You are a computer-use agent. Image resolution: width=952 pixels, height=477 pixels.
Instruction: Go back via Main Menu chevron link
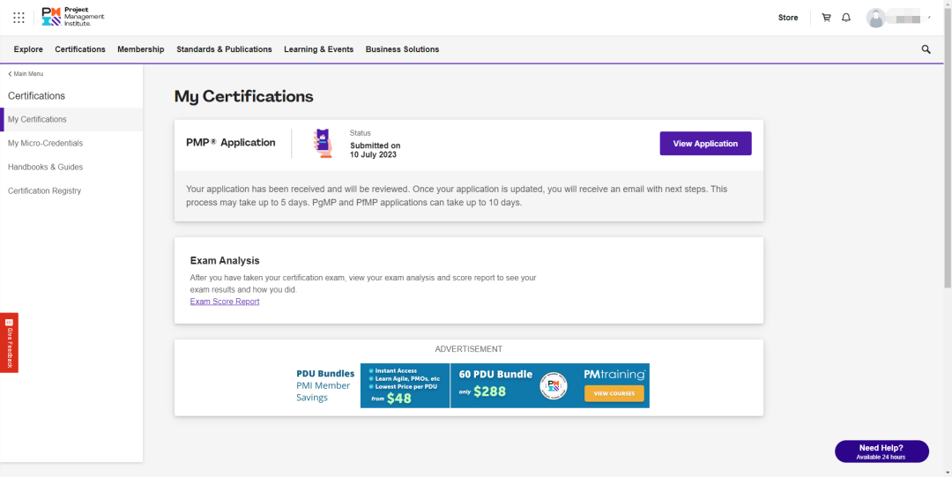tap(26, 73)
